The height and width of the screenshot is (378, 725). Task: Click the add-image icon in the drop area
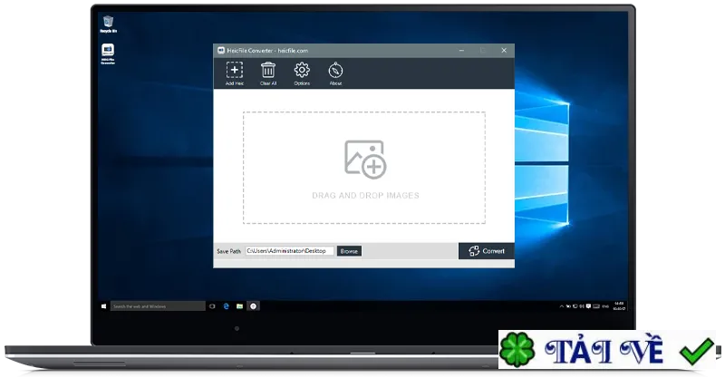click(x=365, y=160)
